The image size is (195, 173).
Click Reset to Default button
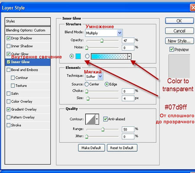(122, 148)
